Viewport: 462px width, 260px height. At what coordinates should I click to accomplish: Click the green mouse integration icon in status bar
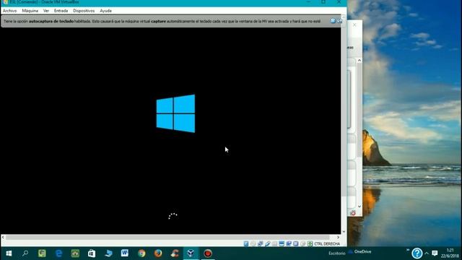pyautogui.click(x=310, y=244)
